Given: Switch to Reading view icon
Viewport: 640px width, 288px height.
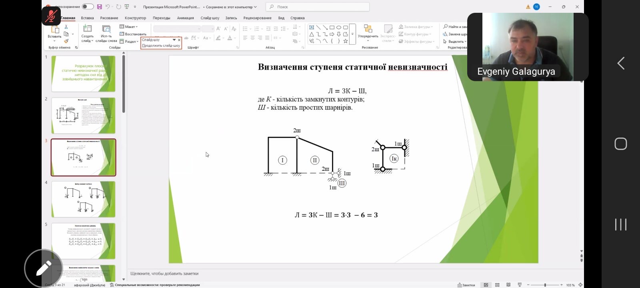Looking at the screenshot, I should click(x=508, y=285).
